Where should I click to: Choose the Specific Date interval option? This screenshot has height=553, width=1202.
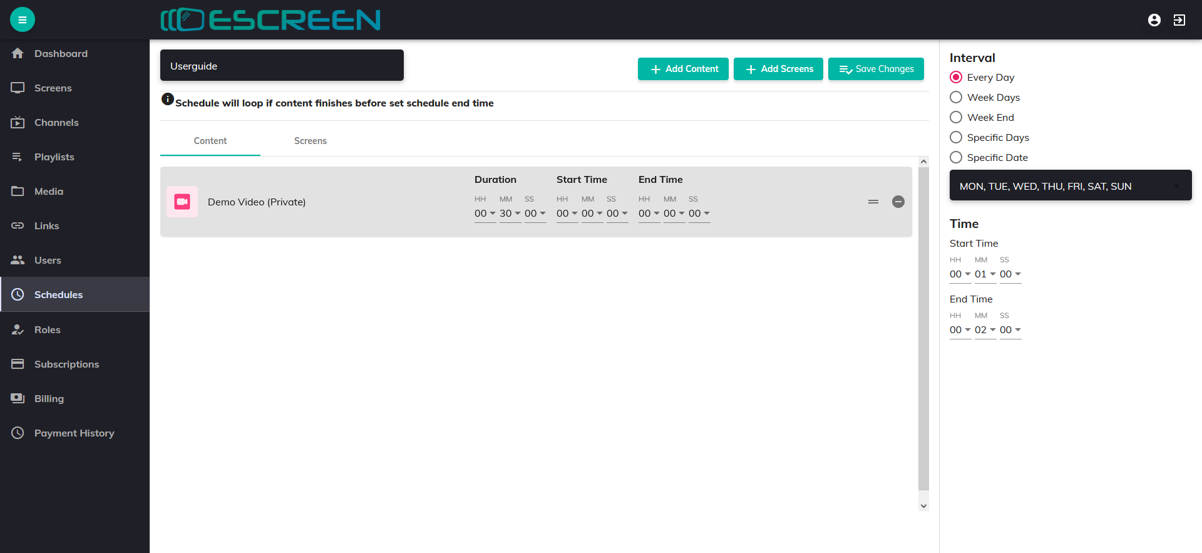click(956, 158)
